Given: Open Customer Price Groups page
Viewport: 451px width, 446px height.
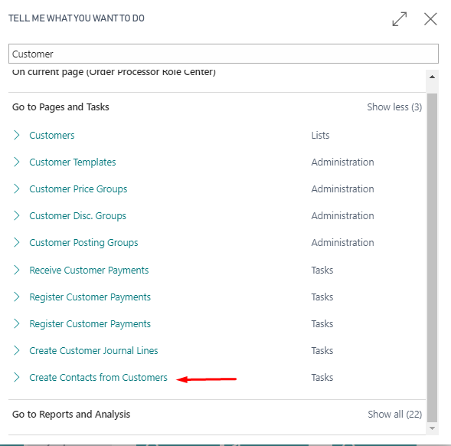Looking at the screenshot, I should [x=78, y=189].
